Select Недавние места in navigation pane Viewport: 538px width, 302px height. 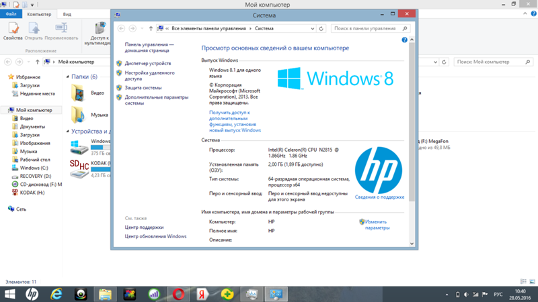click(37, 93)
